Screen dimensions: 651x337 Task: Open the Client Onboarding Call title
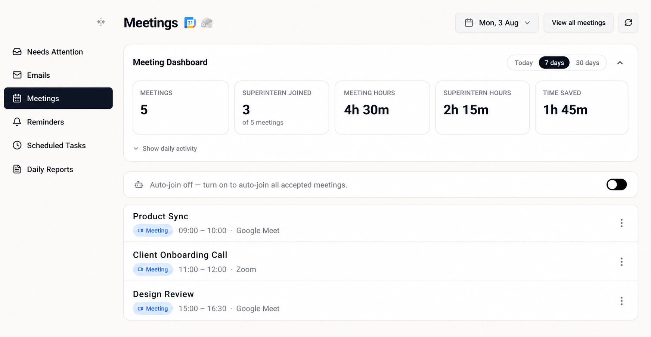(180, 255)
